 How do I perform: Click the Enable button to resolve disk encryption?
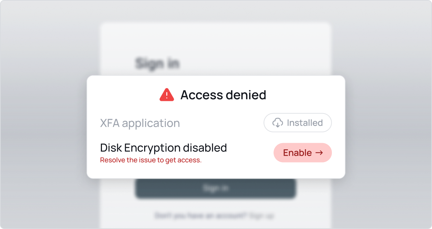(303, 153)
